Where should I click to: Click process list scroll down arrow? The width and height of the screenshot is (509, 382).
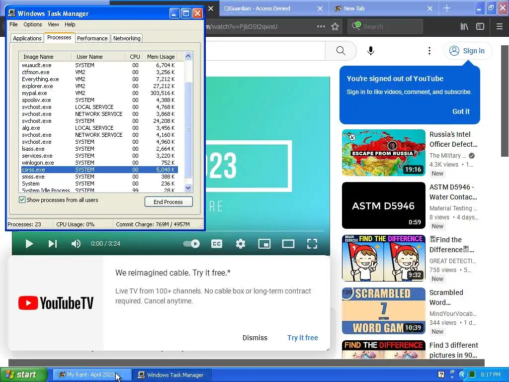click(188, 188)
